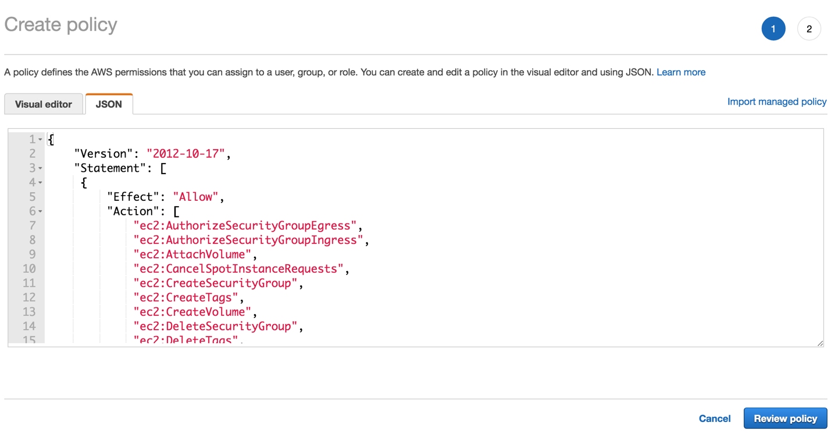Collapse the fold arrow on line 1
The height and width of the screenshot is (433, 831).
[40, 140]
